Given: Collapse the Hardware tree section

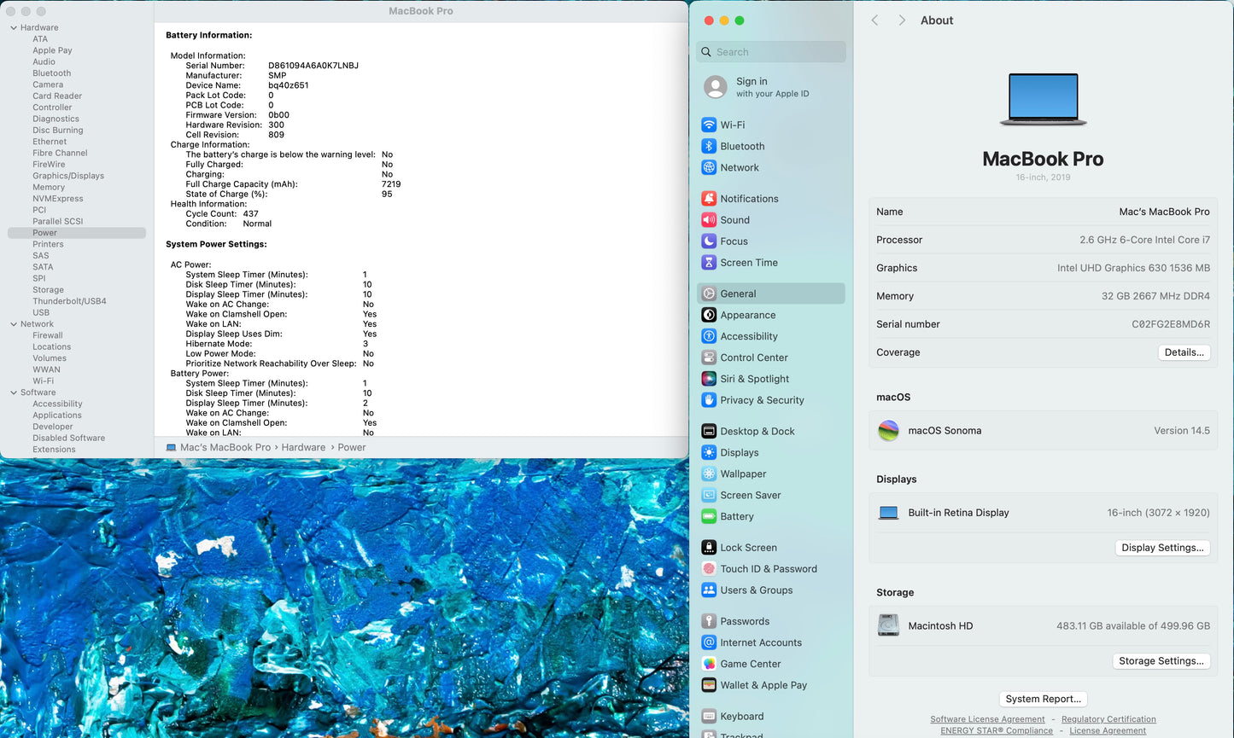Looking at the screenshot, I should [x=14, y=28].
